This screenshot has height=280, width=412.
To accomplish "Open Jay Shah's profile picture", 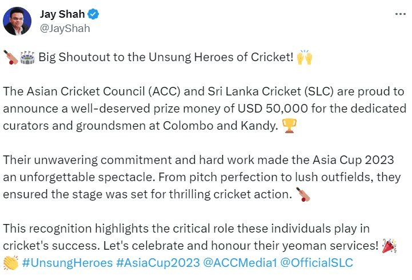I will (17, 21).
